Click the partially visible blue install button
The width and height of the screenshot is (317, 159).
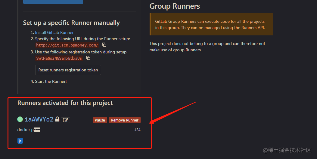pyautogui.click(x=53, y=2)
